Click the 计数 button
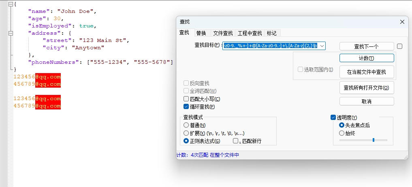The height and width of the screenshot is (187, 412). [x=367, y=58]
